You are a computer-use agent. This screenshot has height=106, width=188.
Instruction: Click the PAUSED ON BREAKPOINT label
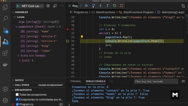coord(51,85)
